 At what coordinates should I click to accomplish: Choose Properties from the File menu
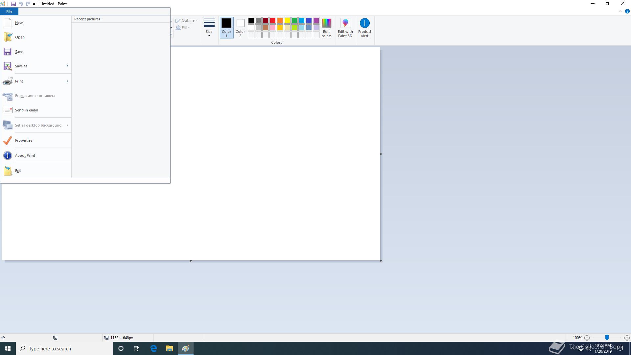click(36, 140)
